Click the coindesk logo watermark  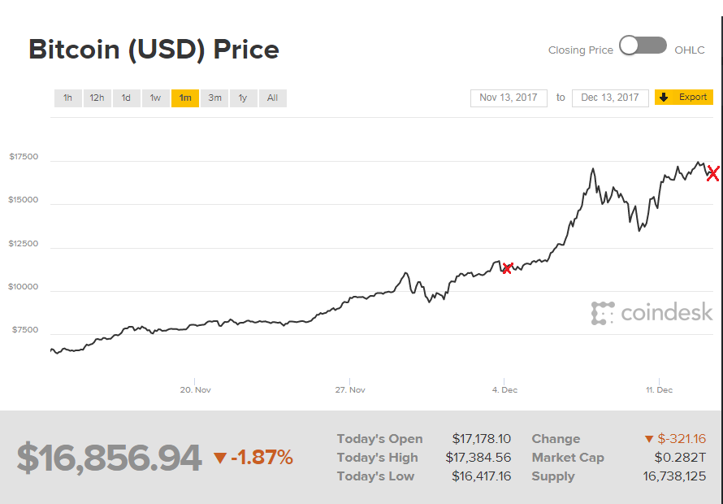point(652,312)
